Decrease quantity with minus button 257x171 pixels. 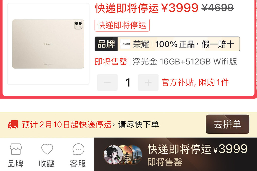pyautogui.click(x=107, y=82)
